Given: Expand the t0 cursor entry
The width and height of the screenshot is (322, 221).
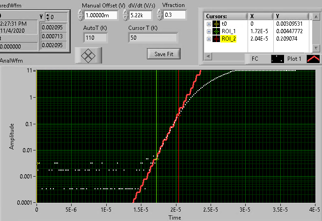Looking at the screenshot, I should pos(209,23).
